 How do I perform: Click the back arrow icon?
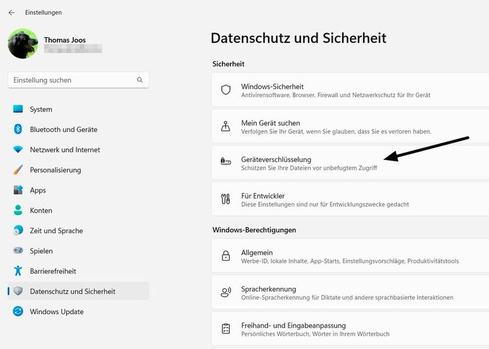(x=12, y=12)
